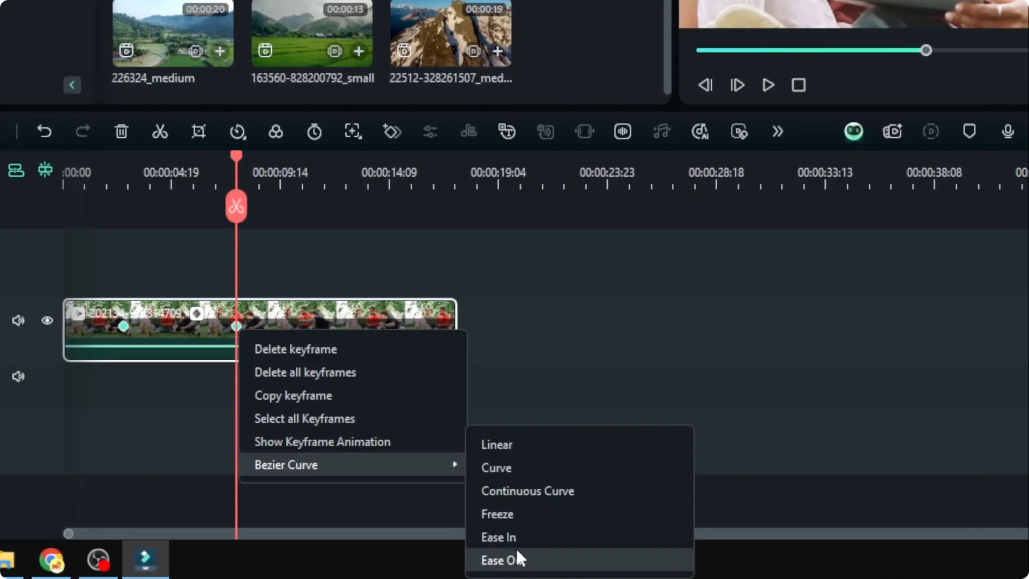Mute the top track speaker icon
The image size is (1029, 579).
[x=18, y=320]
